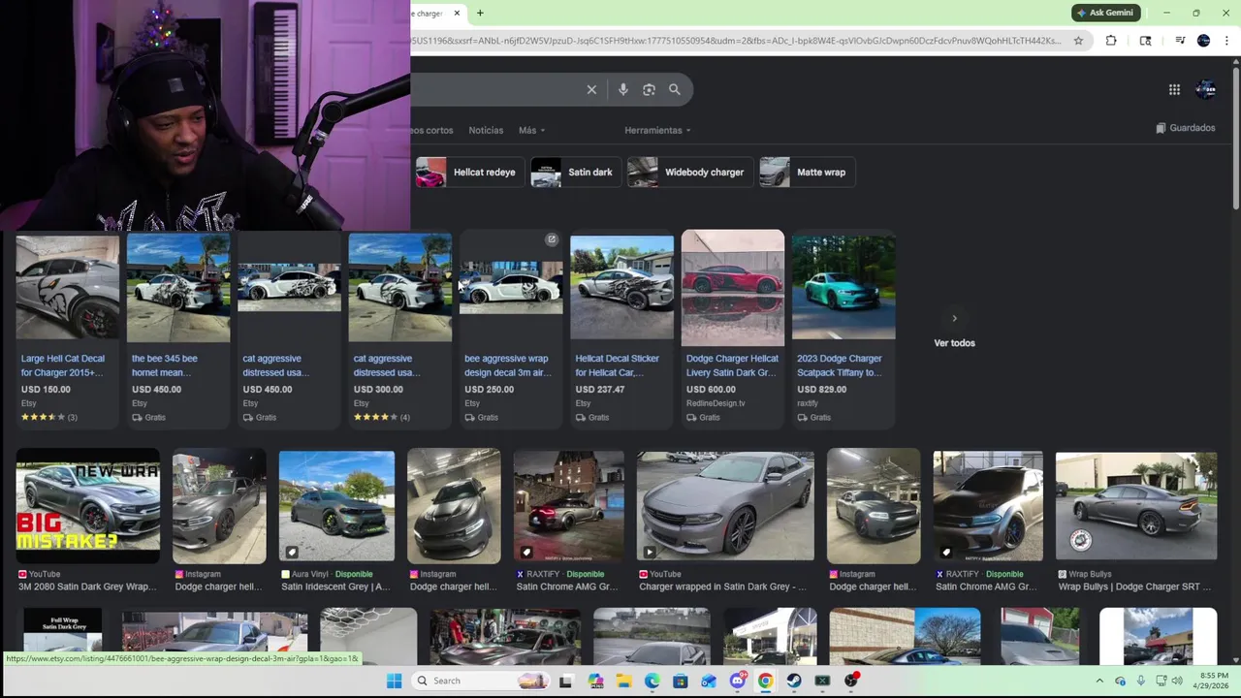Focus the Google search input field
This screenshot has width=1241, height=698.
click(x=494, y=89)
